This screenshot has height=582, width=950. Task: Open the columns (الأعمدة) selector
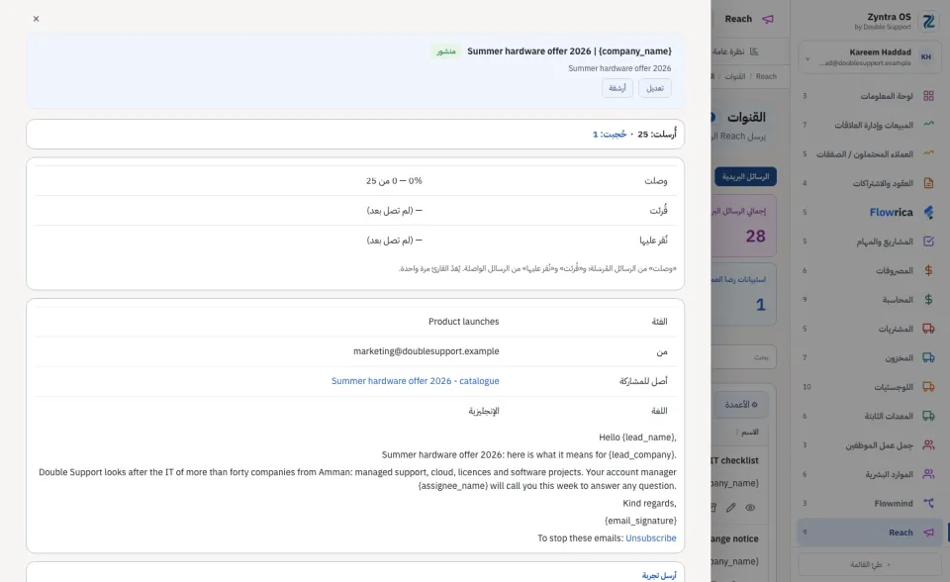coord(741,405)
